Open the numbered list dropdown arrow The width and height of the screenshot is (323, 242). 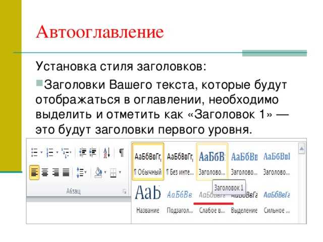point(57,152)
